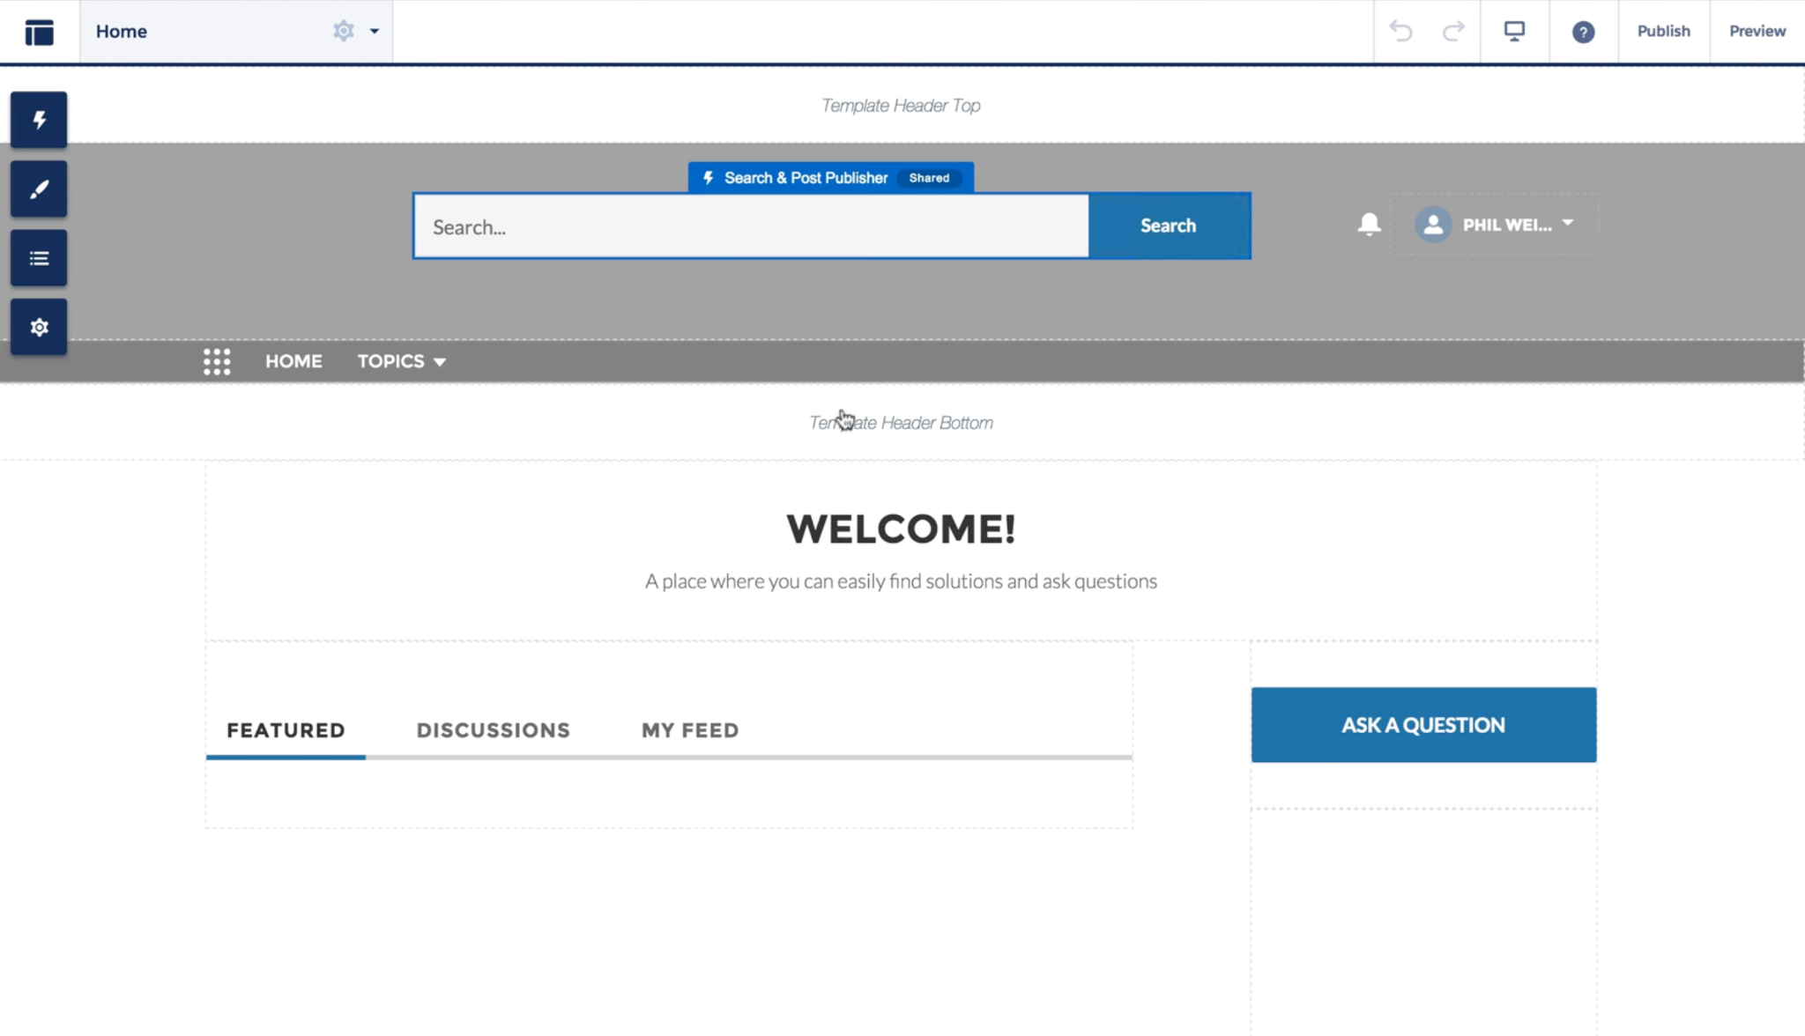Image resolution: width=1805 pixels, height=1036 pixels.
Task: Expand the Home page selector dropdown arrow
Action: tap(375, 31)
